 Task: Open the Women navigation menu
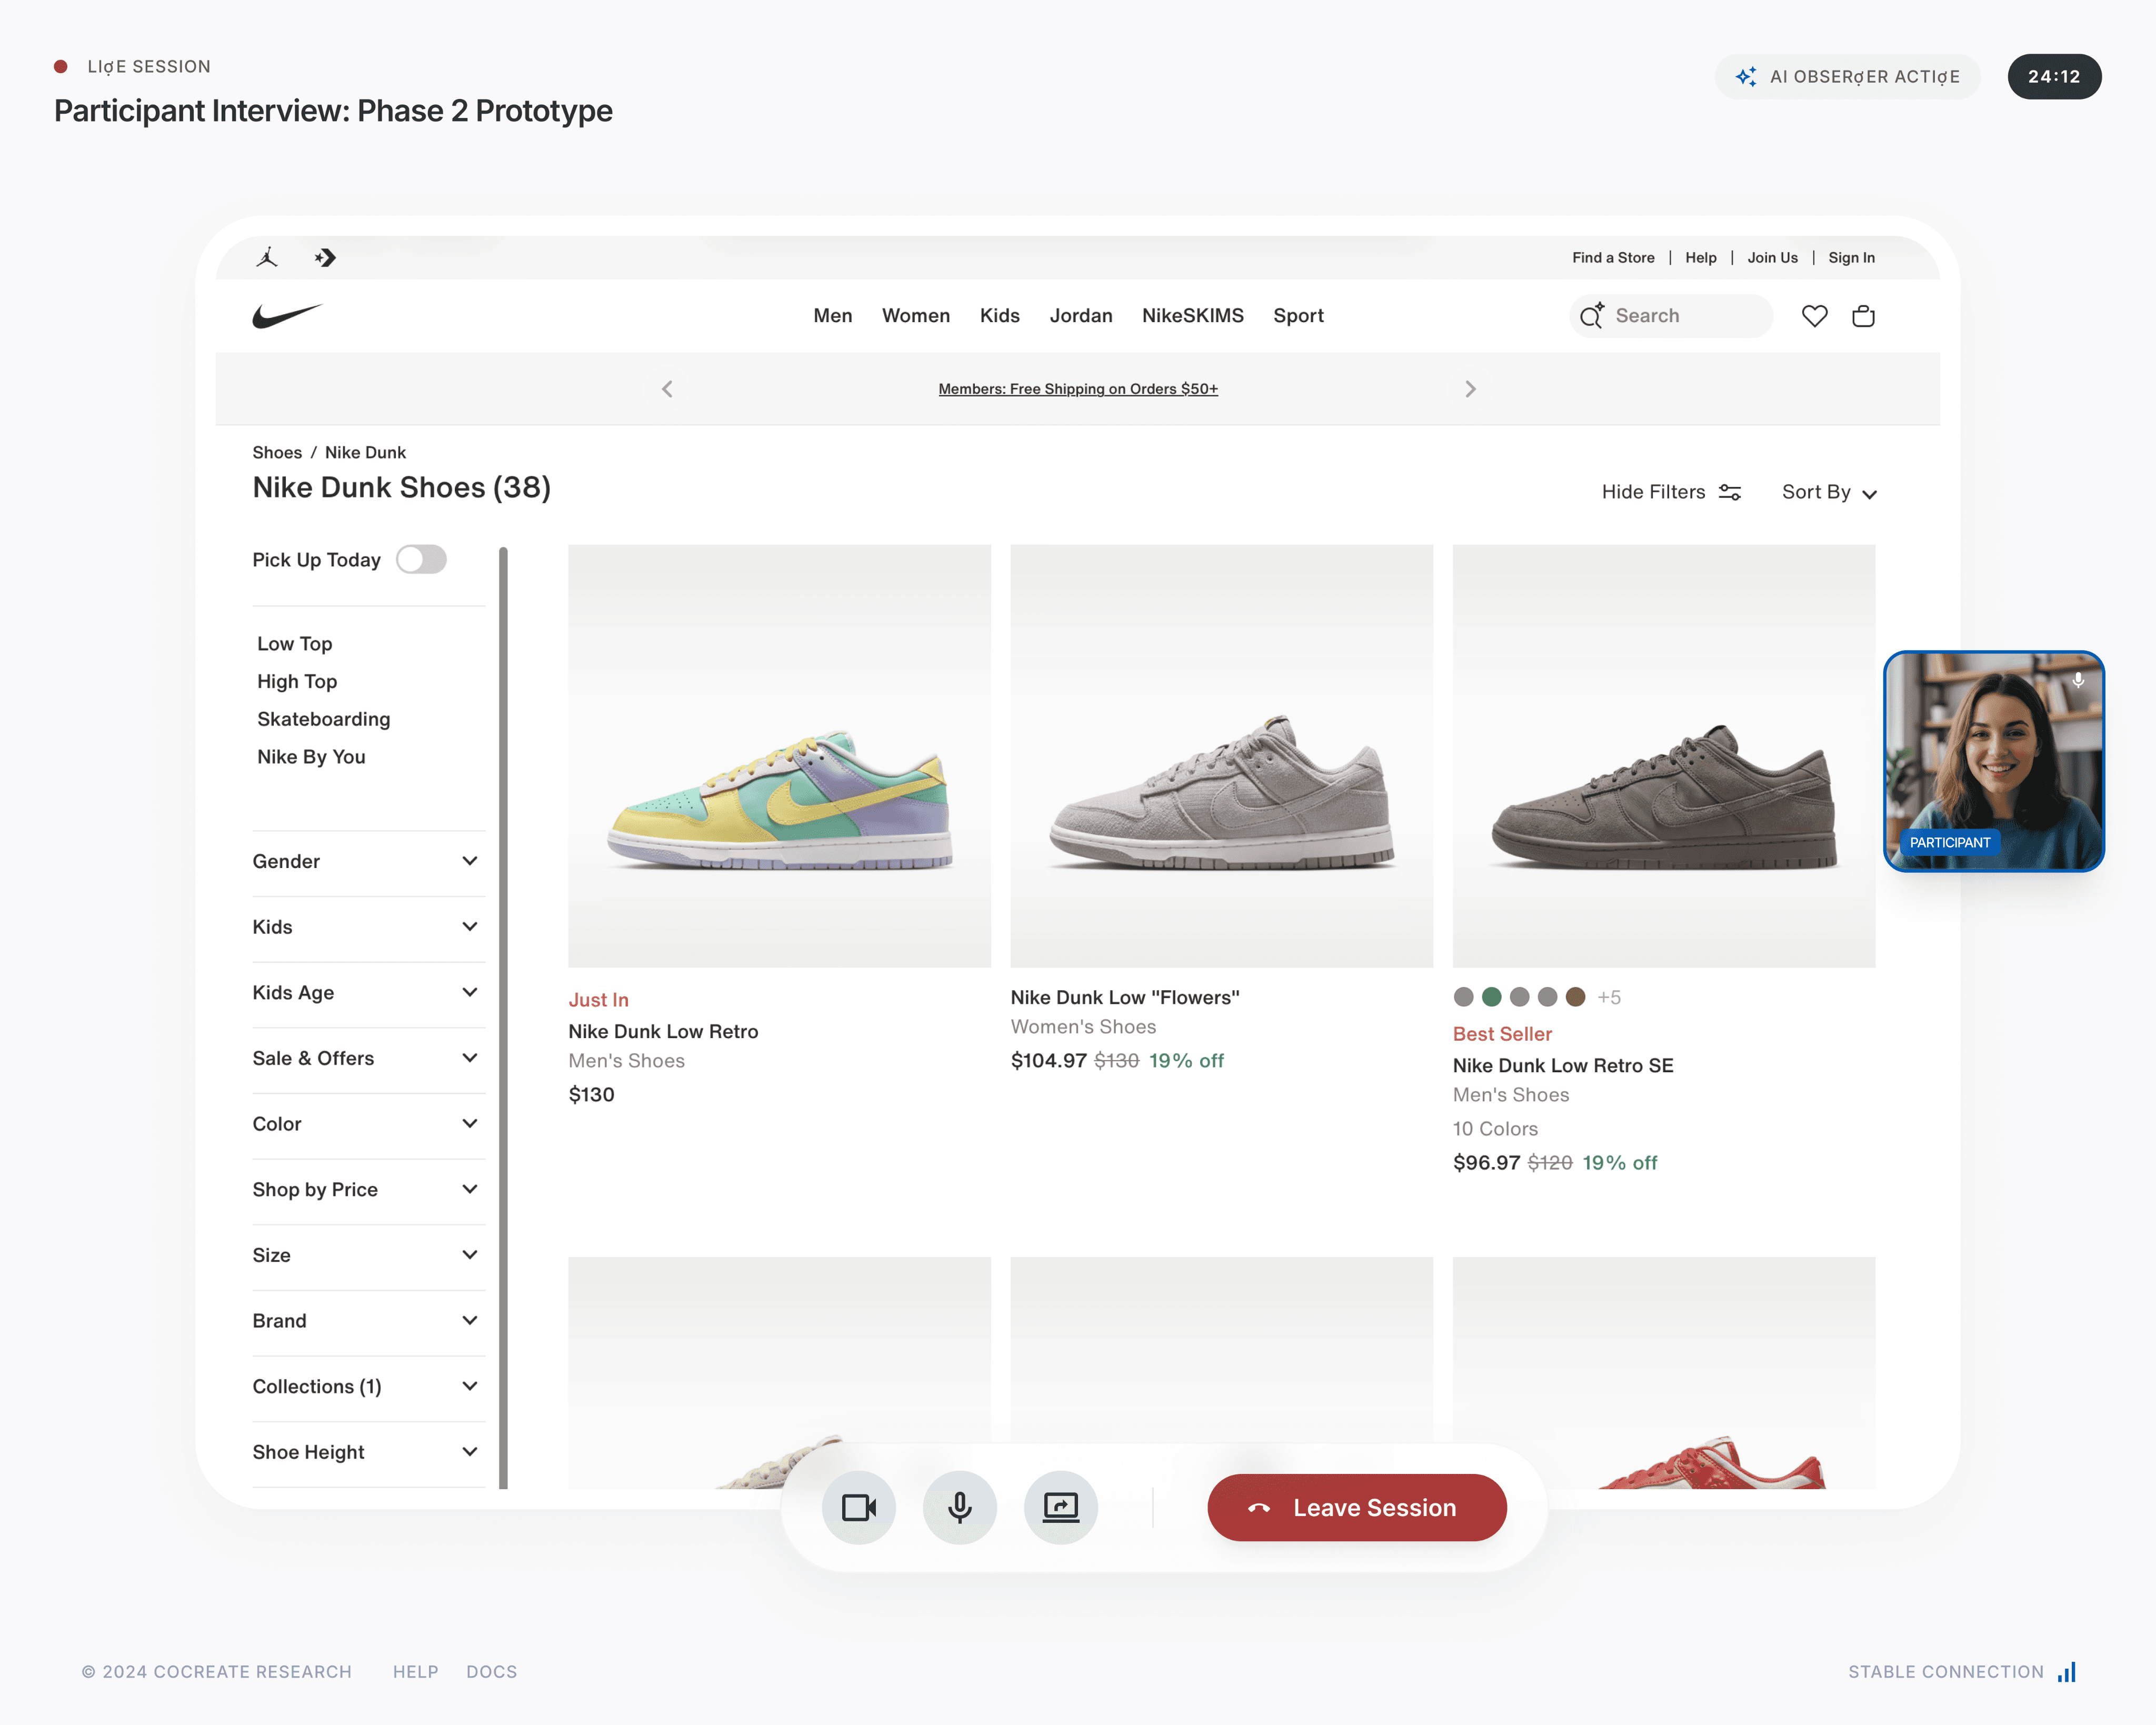(915, 316)
